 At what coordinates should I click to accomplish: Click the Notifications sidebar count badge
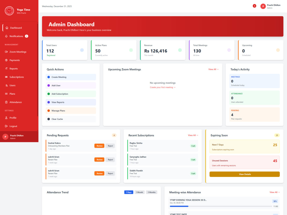pos(26,36)
